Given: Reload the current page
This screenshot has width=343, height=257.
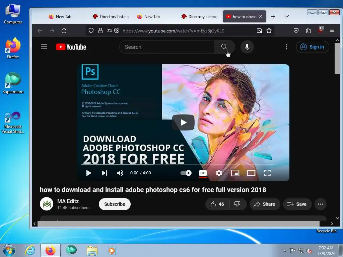Looking at the screenshot, I should [x=64, y=31].
